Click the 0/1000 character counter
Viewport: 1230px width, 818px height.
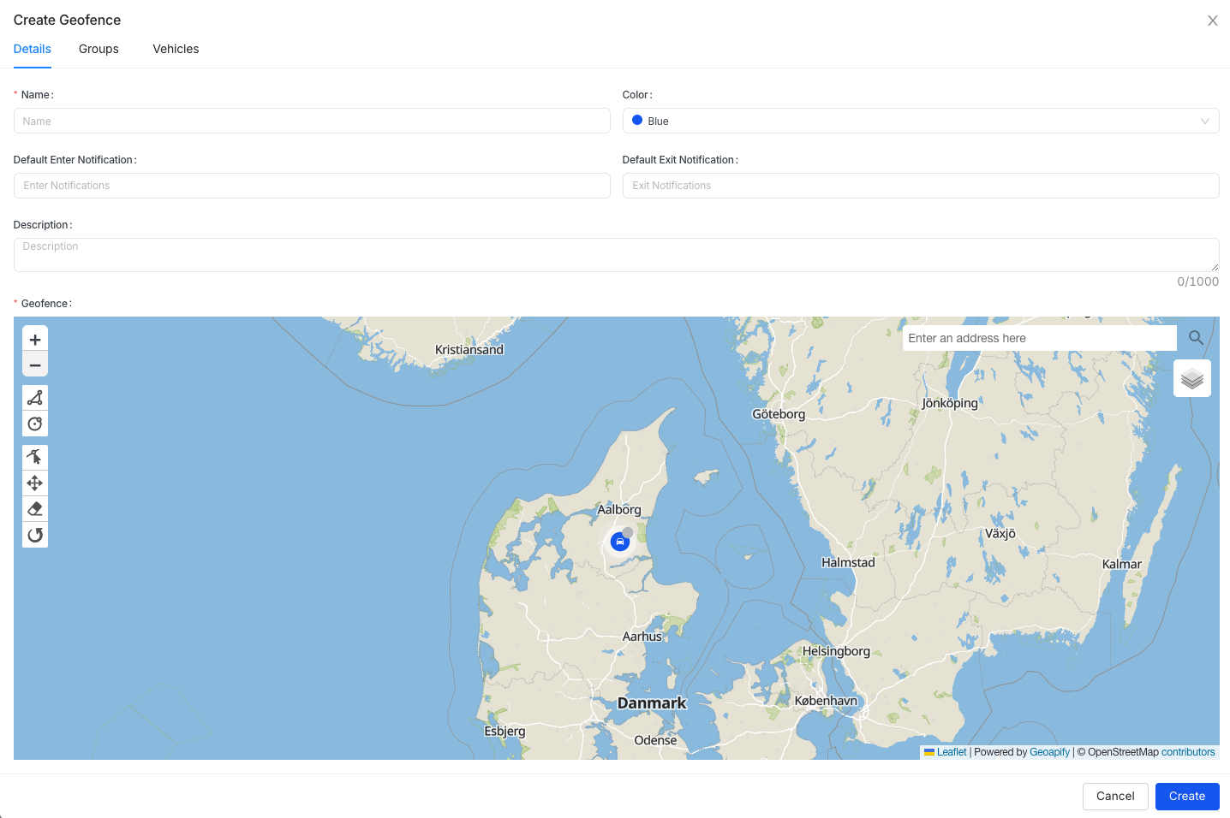(1197, 282)
